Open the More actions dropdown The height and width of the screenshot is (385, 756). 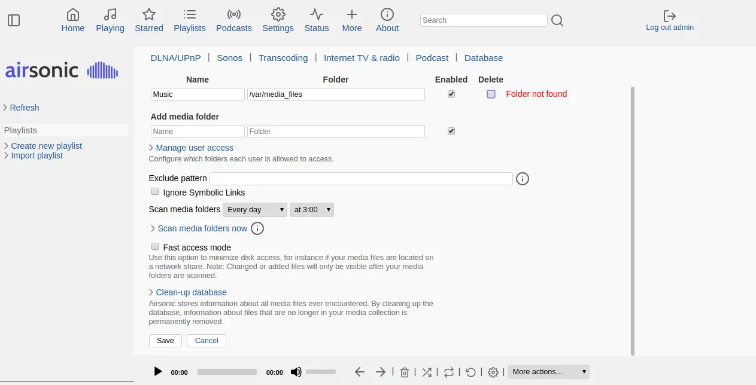tap(549, 372)
